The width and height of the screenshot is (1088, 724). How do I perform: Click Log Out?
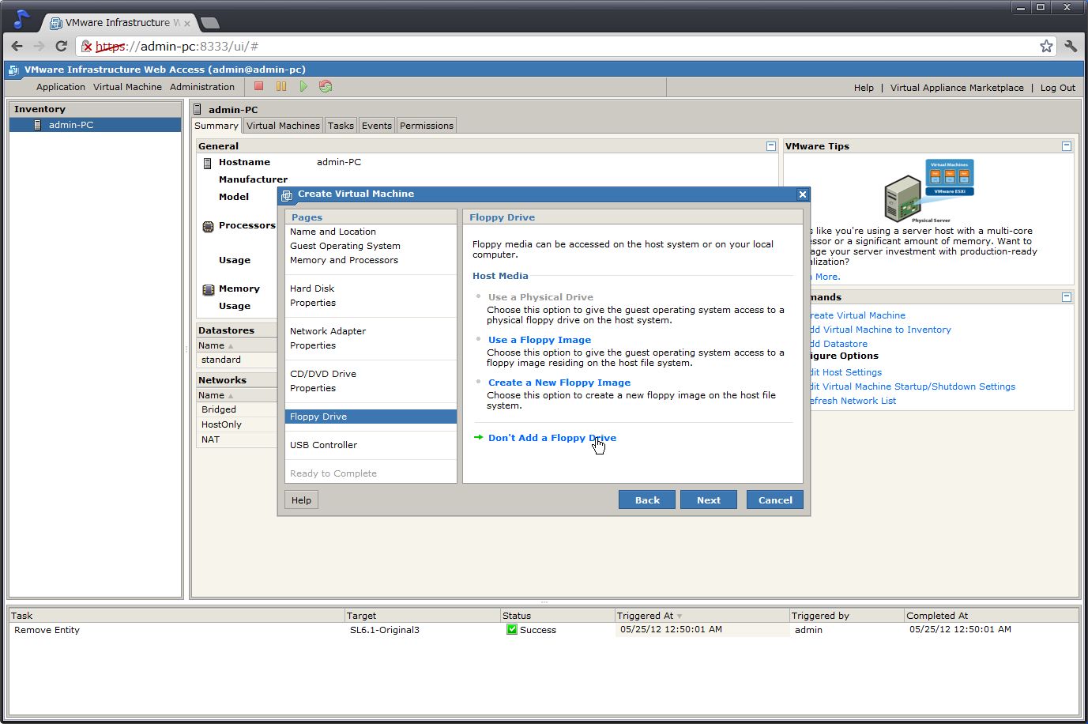(x=1057, y=88)
